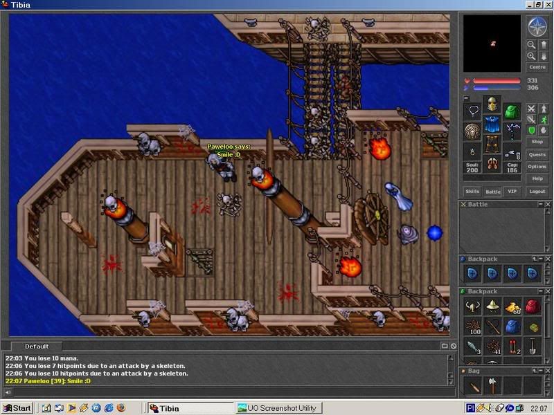
Task: Open the Help button
Action: click(537, 178)
